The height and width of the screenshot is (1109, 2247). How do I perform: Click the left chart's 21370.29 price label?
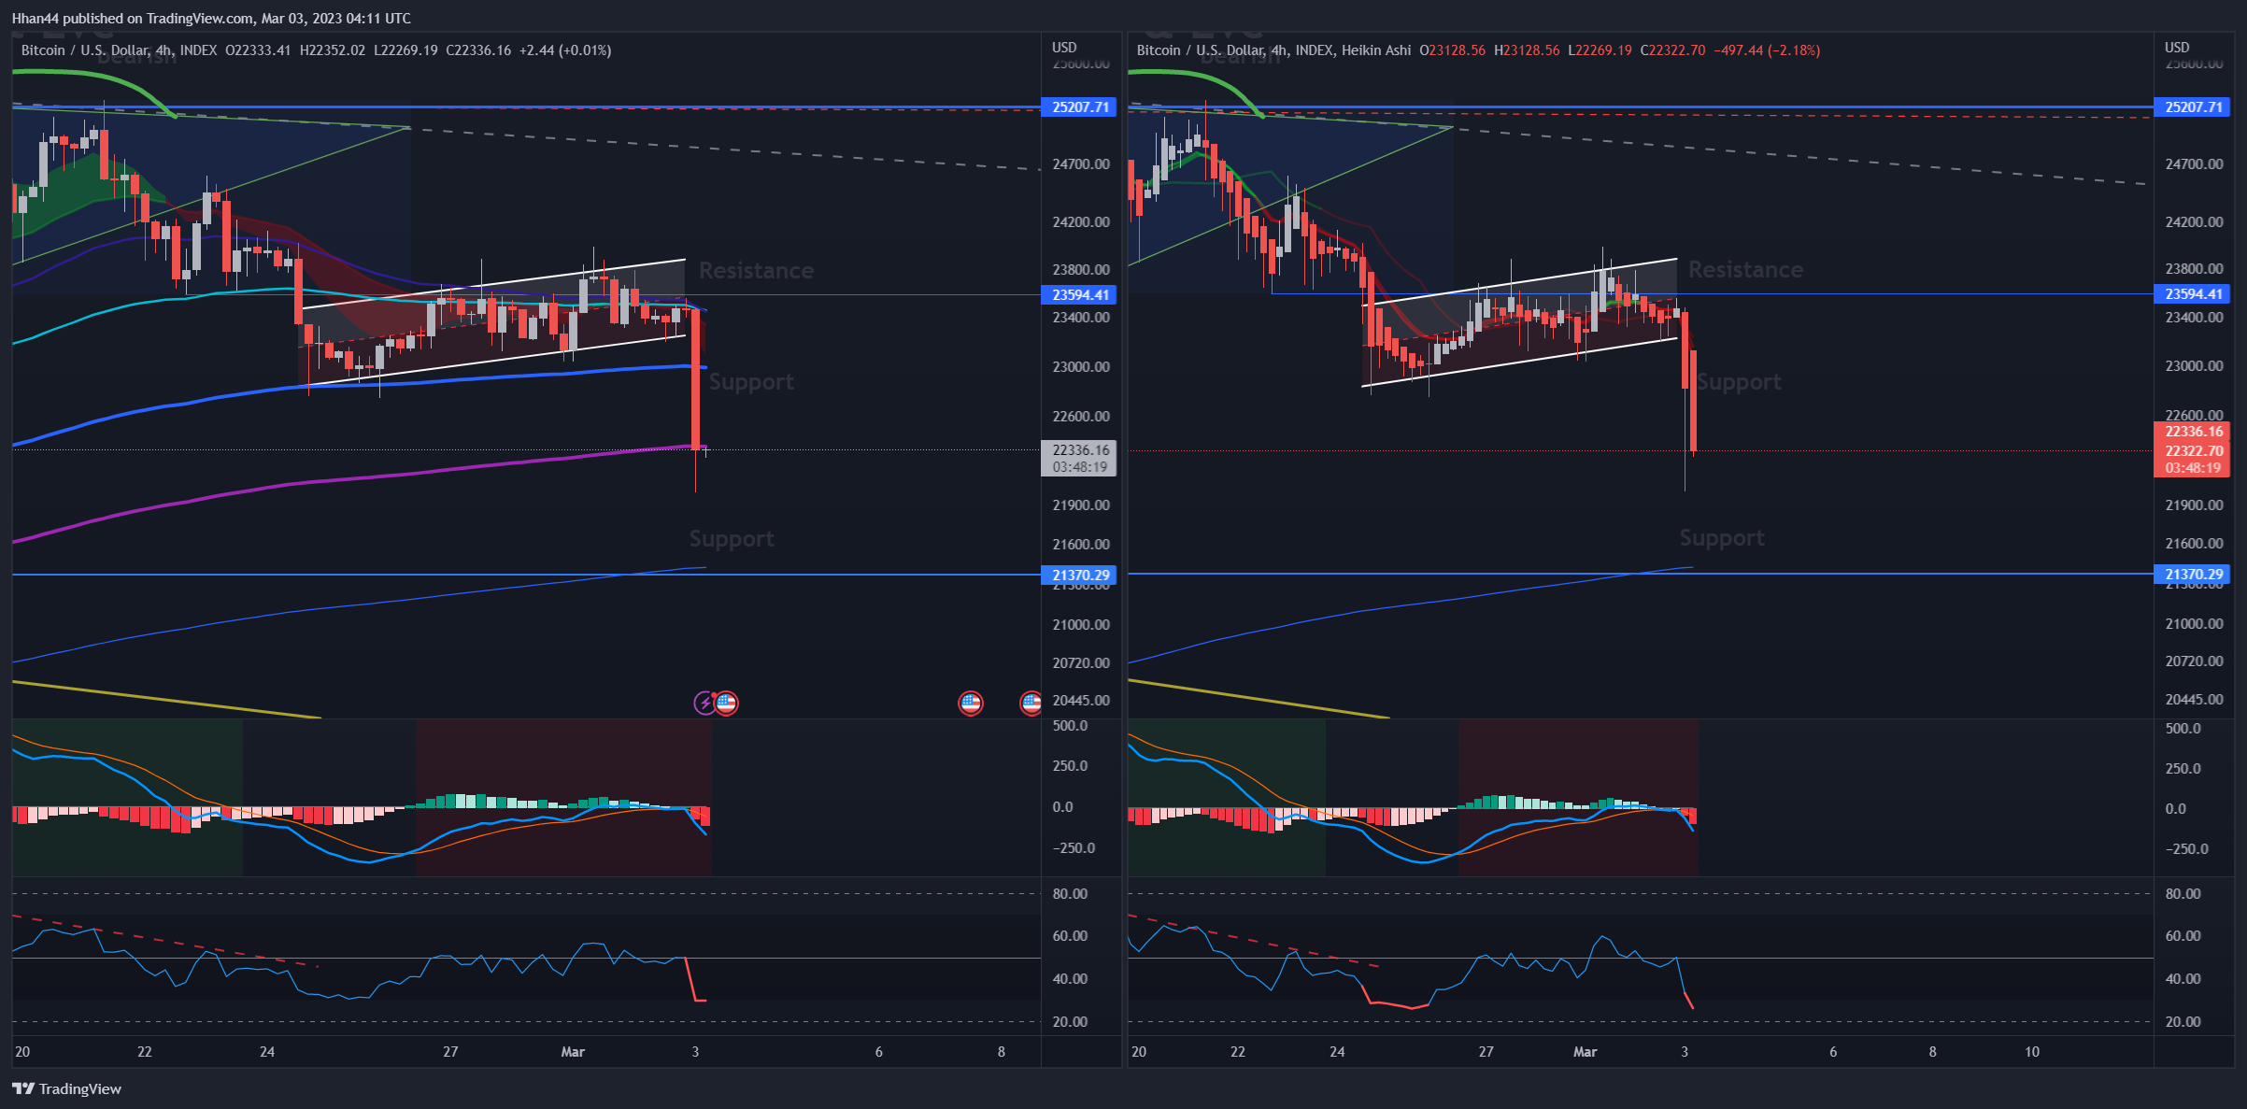click(1080, 575)
